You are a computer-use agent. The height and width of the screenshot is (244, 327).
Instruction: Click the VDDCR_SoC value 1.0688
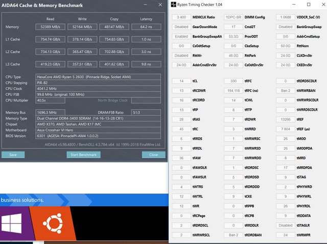286,17
